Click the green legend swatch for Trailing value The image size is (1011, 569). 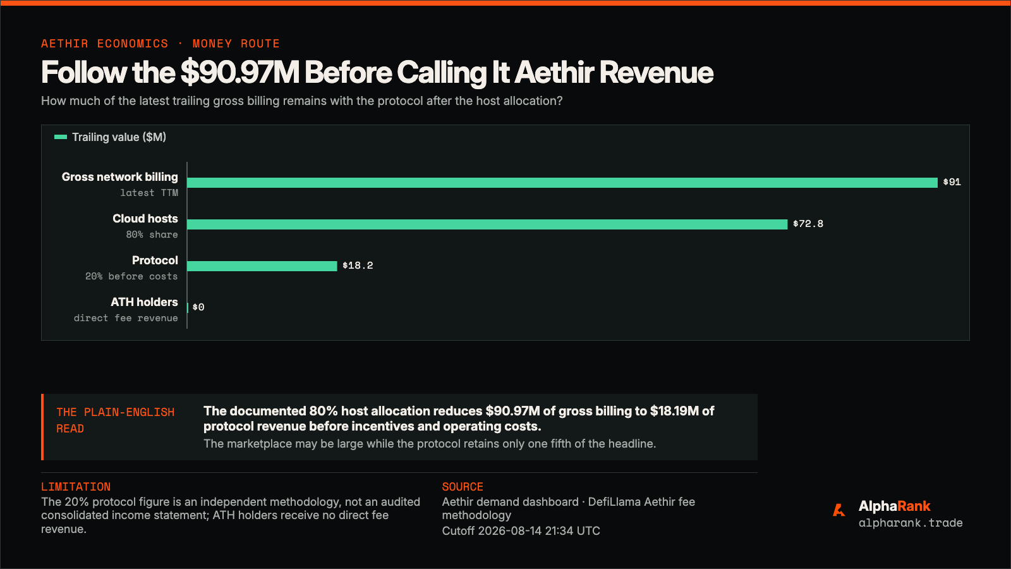coord(61,137)
